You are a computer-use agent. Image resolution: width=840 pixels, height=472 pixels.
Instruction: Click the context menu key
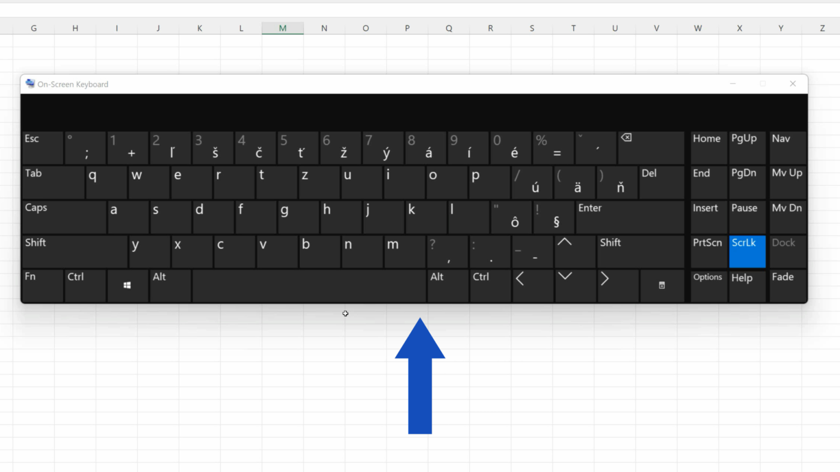click(x=661, y=285)
